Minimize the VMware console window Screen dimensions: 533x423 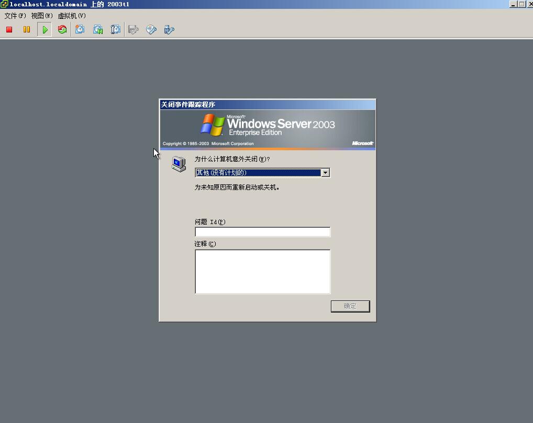pyautogui.click(x=513, y=4)
